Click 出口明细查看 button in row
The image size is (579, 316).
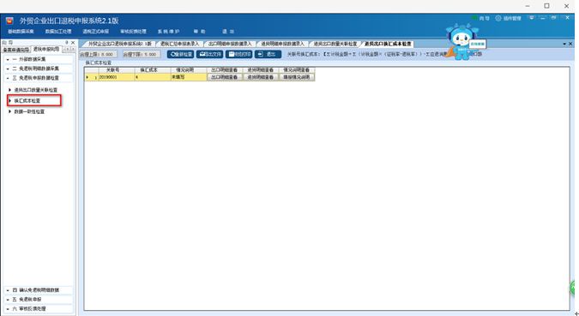(x=225, y=77)
